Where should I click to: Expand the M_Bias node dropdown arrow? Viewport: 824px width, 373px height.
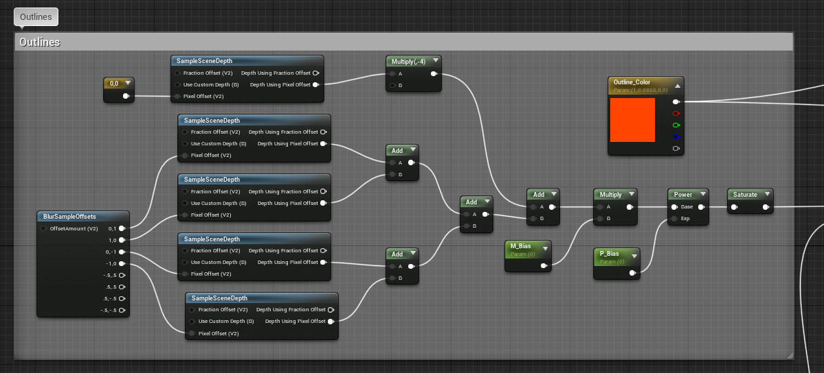[546, 249]
